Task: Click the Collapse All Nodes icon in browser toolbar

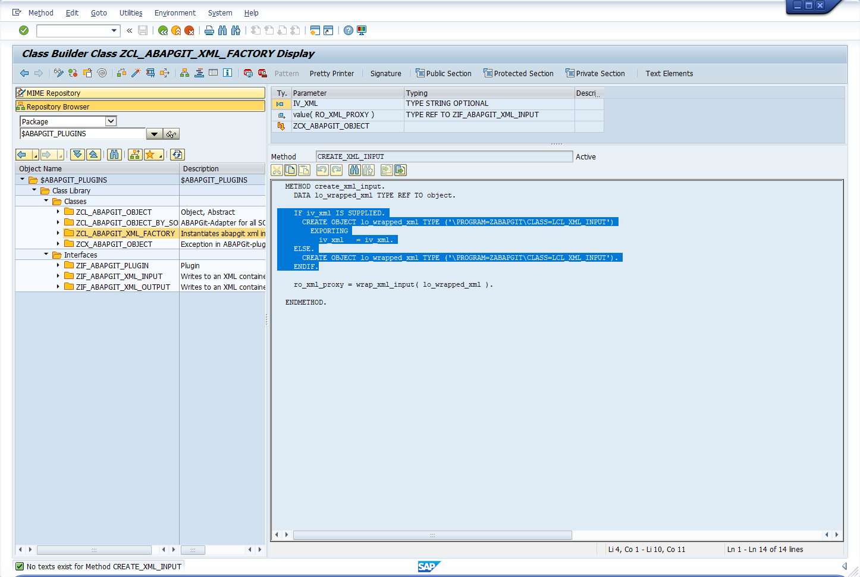Action: (x=93, y=155)
